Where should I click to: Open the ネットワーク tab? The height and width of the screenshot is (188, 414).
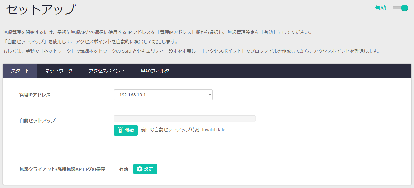[x=59, y=71]
